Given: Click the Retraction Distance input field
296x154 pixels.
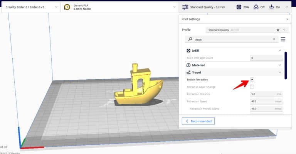Looking at the screenshot, I should pos(266,94).
